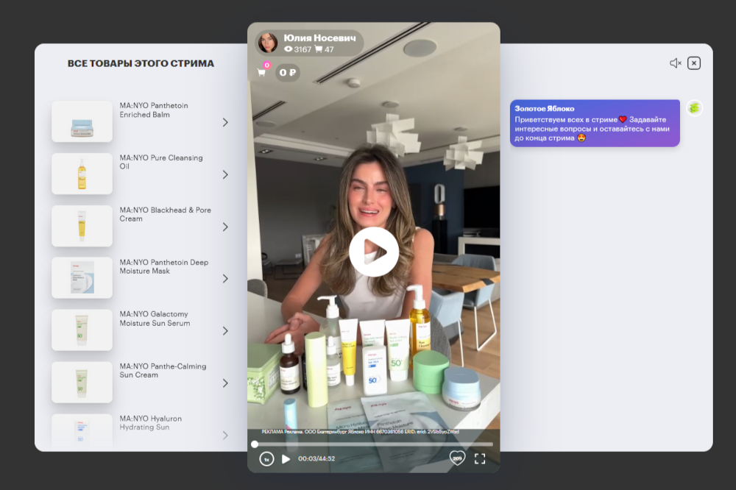Screen dimensions: 736x490
Task: Expand the MA:NYO Panthe-Calming Sun Cream item
Action: coord(225,383)
